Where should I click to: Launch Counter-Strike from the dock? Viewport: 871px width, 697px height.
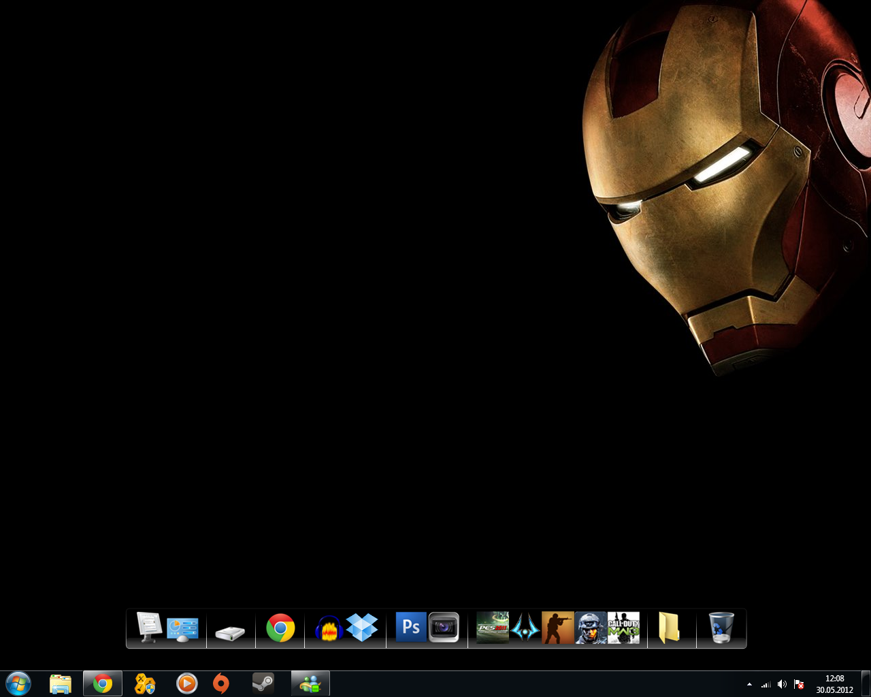pos(557,628)
